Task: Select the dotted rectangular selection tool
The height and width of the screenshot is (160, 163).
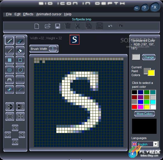Action: [20, 80]
